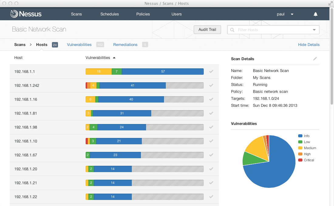Image resolution: width=334 pixels, height=206 pixels.
Task: Open the paul user dropdown
Action: (285, 14)
